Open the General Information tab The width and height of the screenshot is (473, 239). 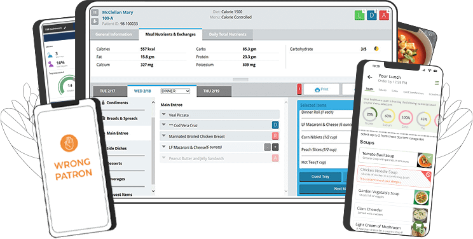click(x=114, y=34)
